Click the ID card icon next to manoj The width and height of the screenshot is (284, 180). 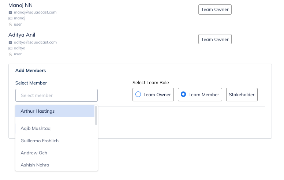pyautogui.click(x=10, y=18)
